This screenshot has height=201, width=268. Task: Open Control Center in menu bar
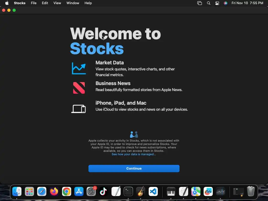[x=217, y=3]
